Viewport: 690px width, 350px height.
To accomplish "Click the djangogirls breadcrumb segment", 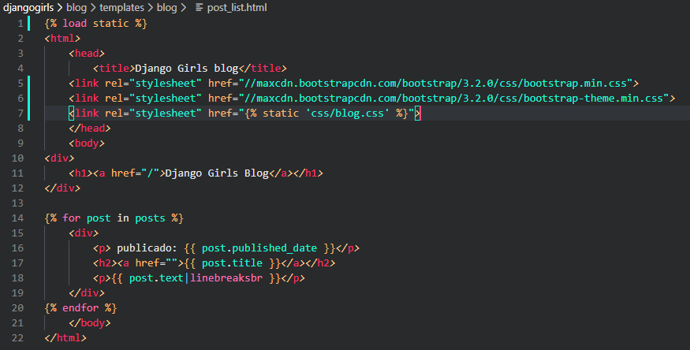I will point(28,7).
